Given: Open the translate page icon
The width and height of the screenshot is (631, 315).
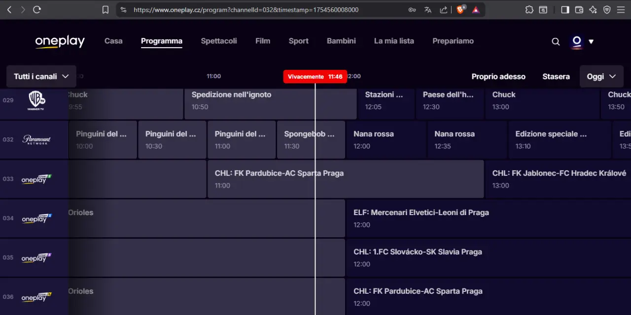Looking at the screenshot, I should click(x=428, y=10).
